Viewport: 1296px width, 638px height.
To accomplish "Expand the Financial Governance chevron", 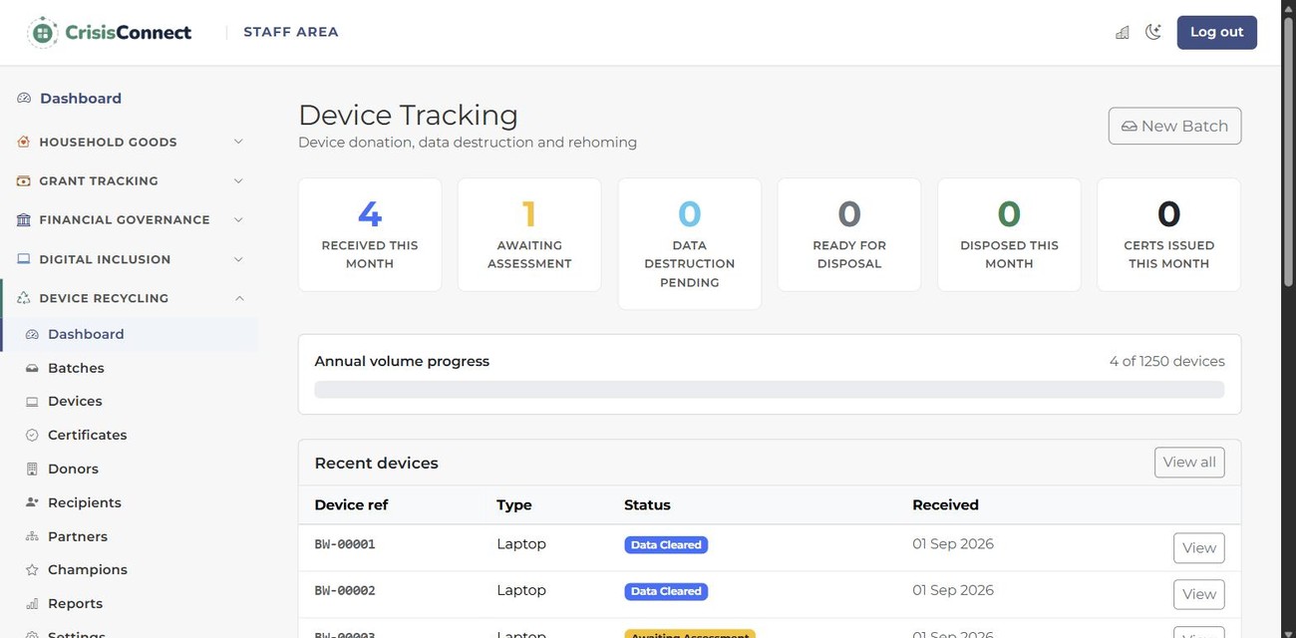I will (238, 219).
